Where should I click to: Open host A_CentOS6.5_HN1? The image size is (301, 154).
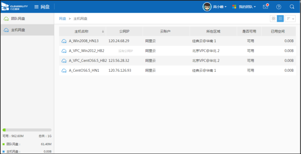(x=84, y=70)
